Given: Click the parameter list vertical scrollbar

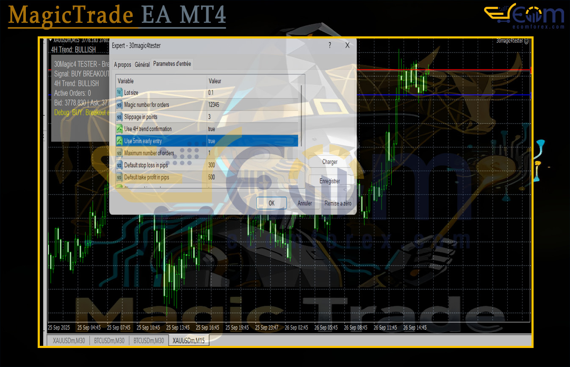Looking at the screenshot, I should (x=302, y=114).
